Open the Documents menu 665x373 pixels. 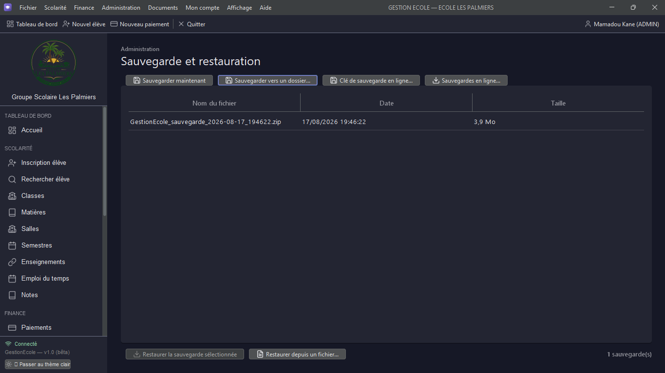coord(163,8)
